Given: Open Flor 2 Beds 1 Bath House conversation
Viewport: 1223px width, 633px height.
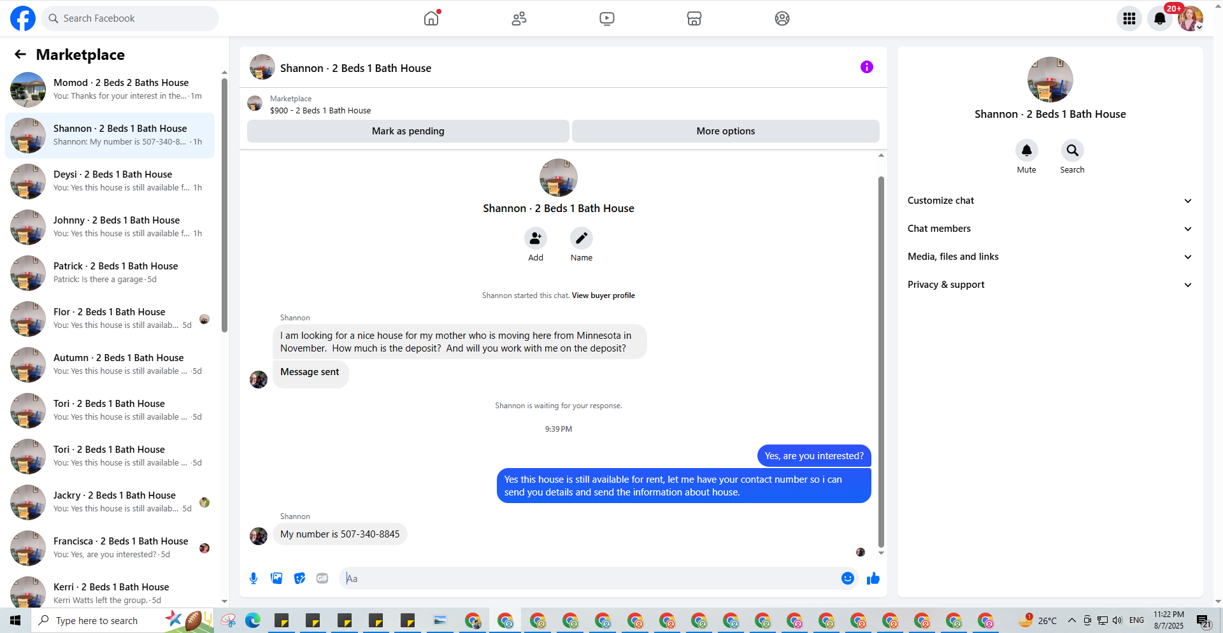Looking at the screenshot, I should (110, 319).
